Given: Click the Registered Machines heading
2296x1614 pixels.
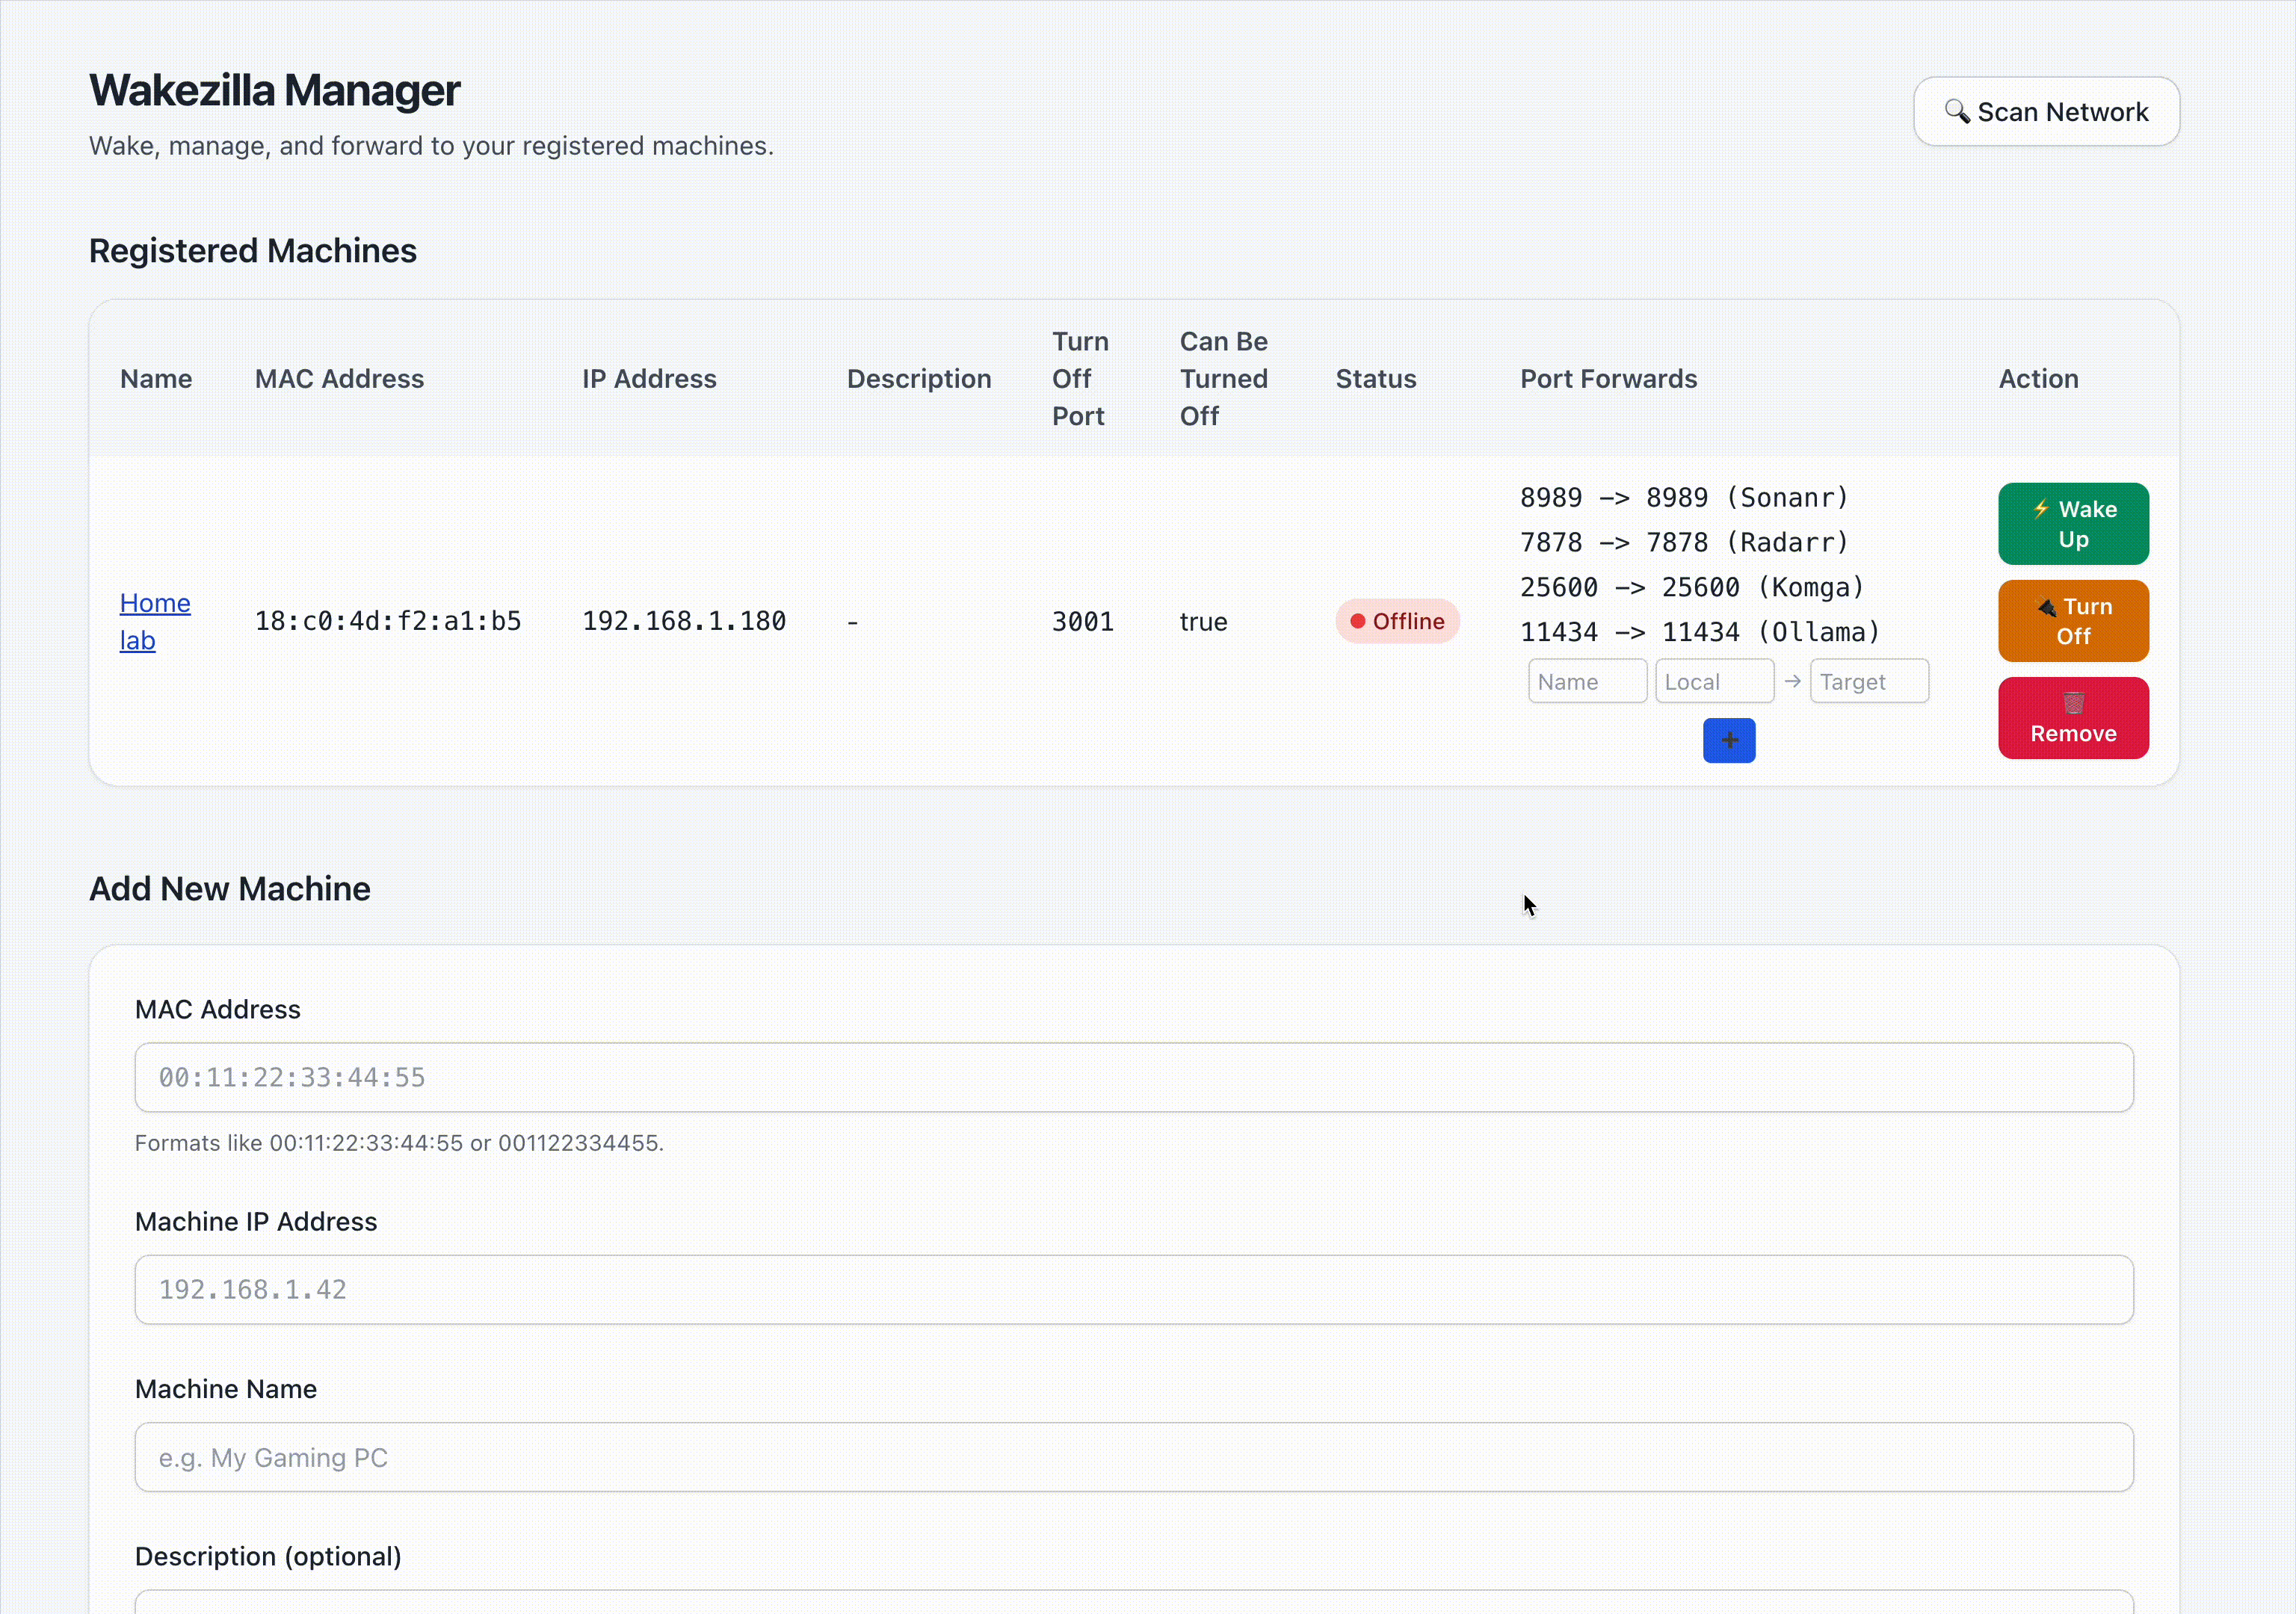Looking at the screenshot, I should point(253,250).
